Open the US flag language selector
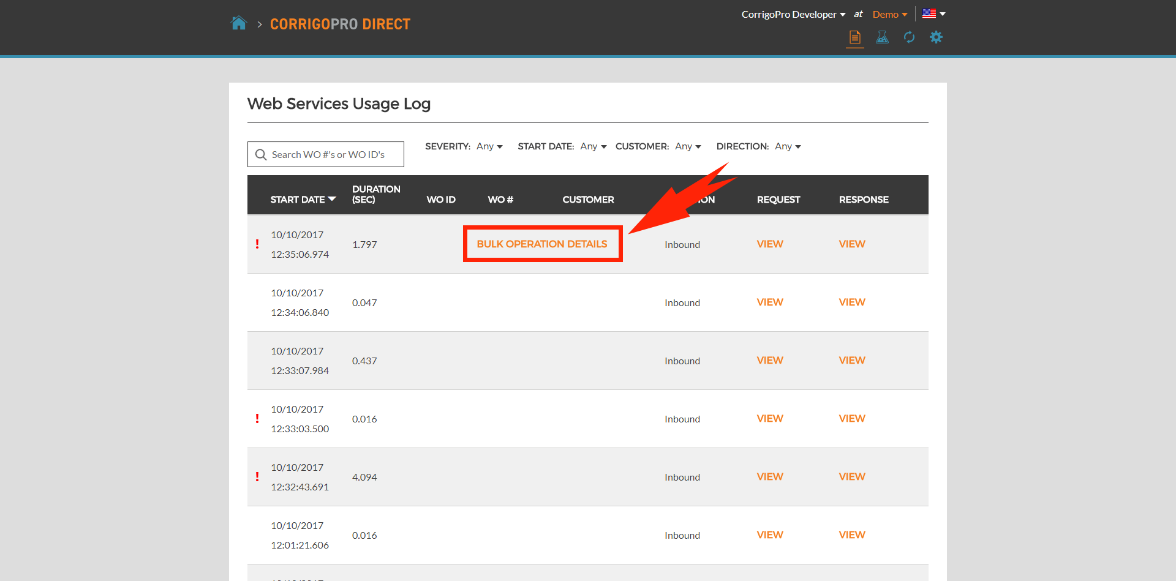The image size is (1176, 581). pyautogui.click(x=933, y=13)
